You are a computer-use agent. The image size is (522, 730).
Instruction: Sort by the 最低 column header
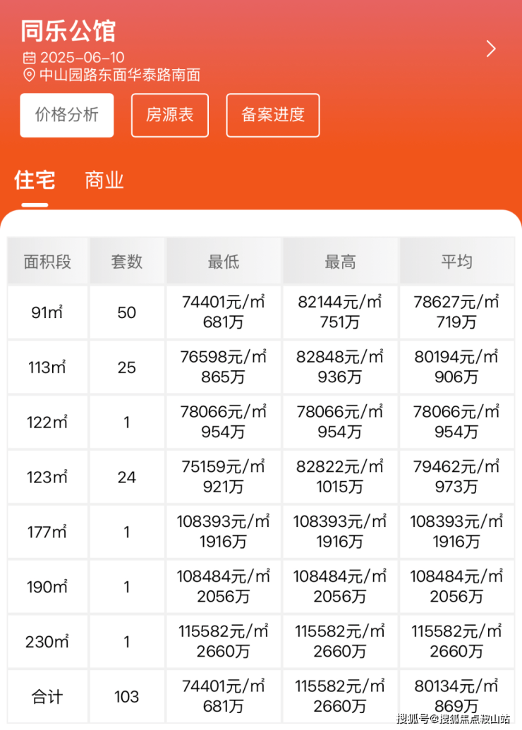224,262
